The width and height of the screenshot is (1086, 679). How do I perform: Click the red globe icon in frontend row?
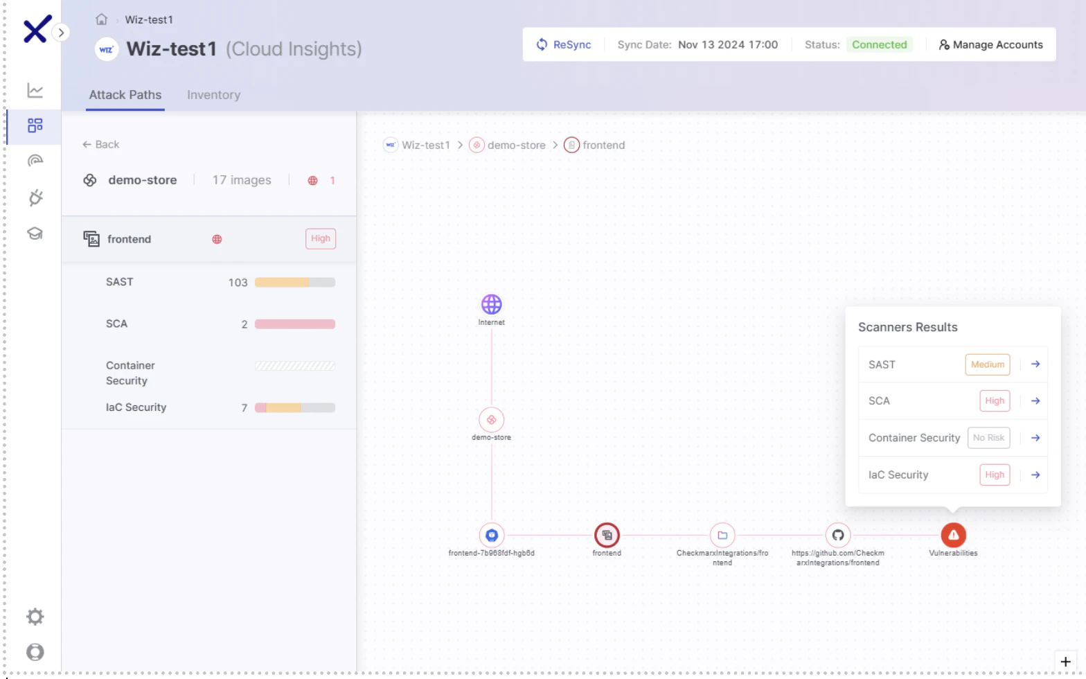(x=217, y=239)
